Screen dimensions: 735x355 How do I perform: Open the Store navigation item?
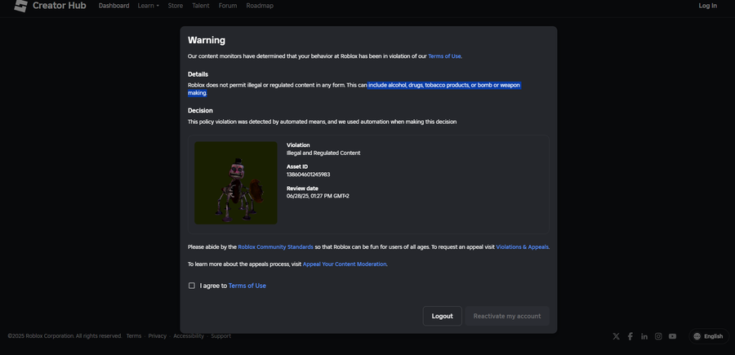pos(176,6)
